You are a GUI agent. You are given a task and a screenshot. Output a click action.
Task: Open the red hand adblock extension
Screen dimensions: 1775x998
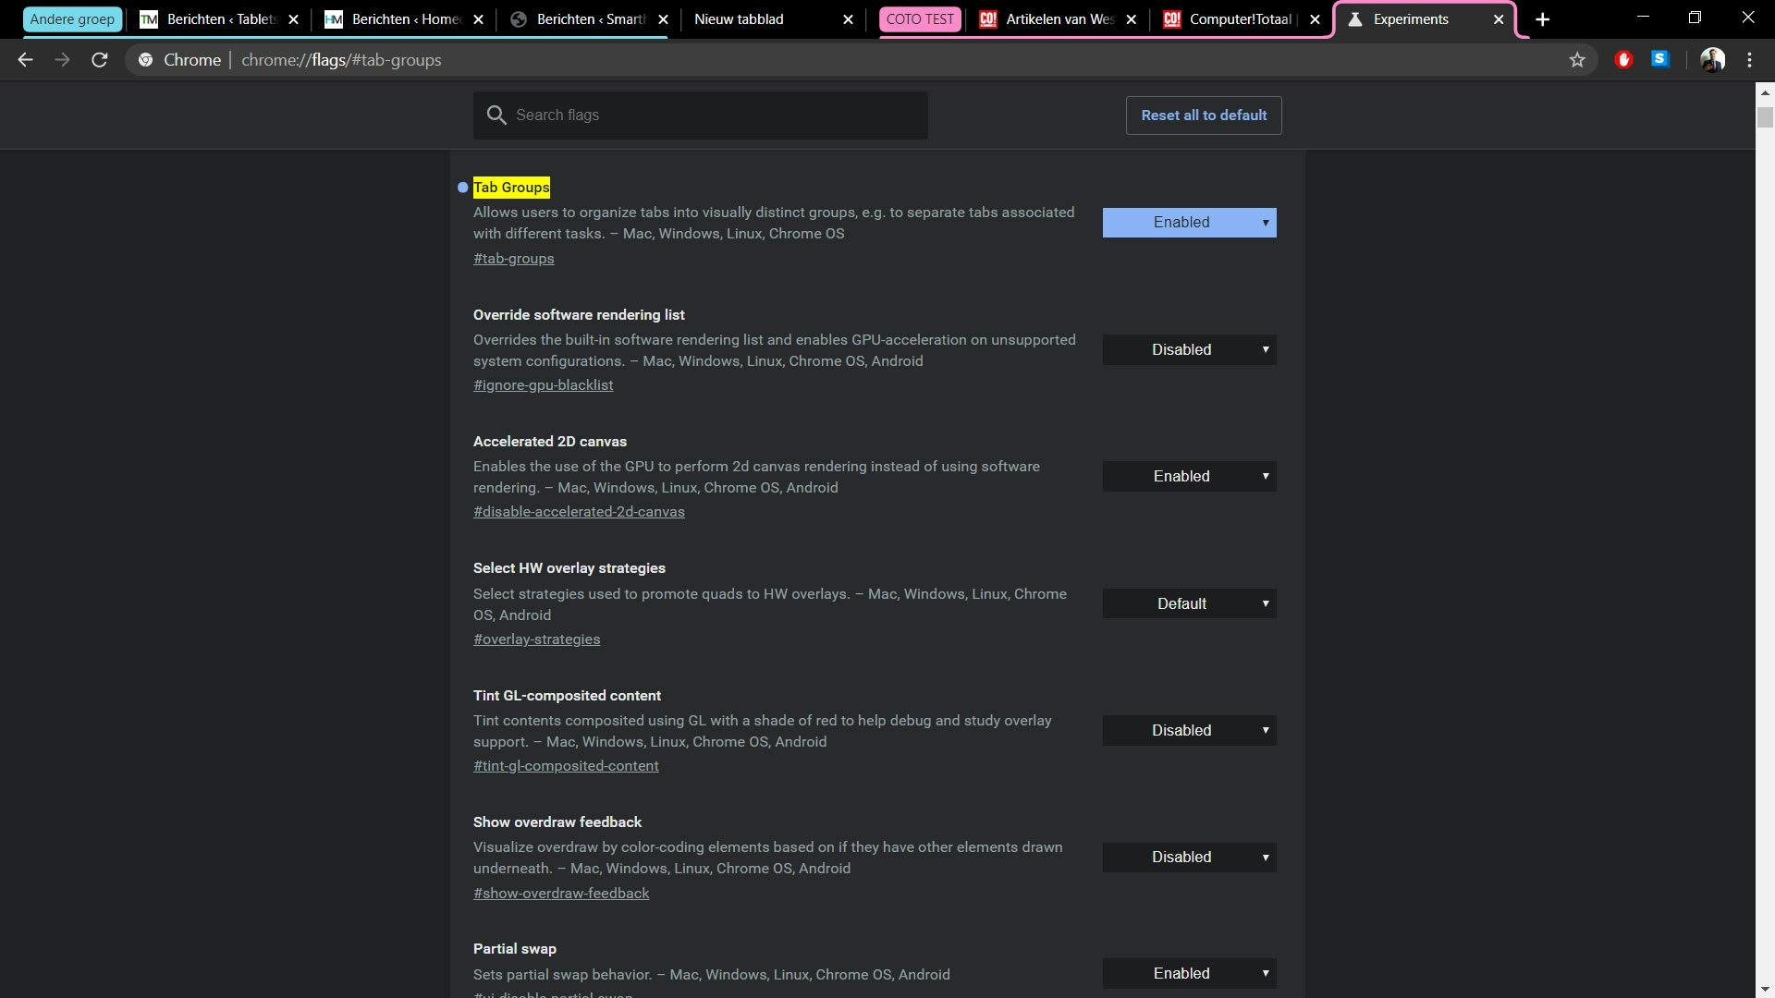click(1623, 60)
